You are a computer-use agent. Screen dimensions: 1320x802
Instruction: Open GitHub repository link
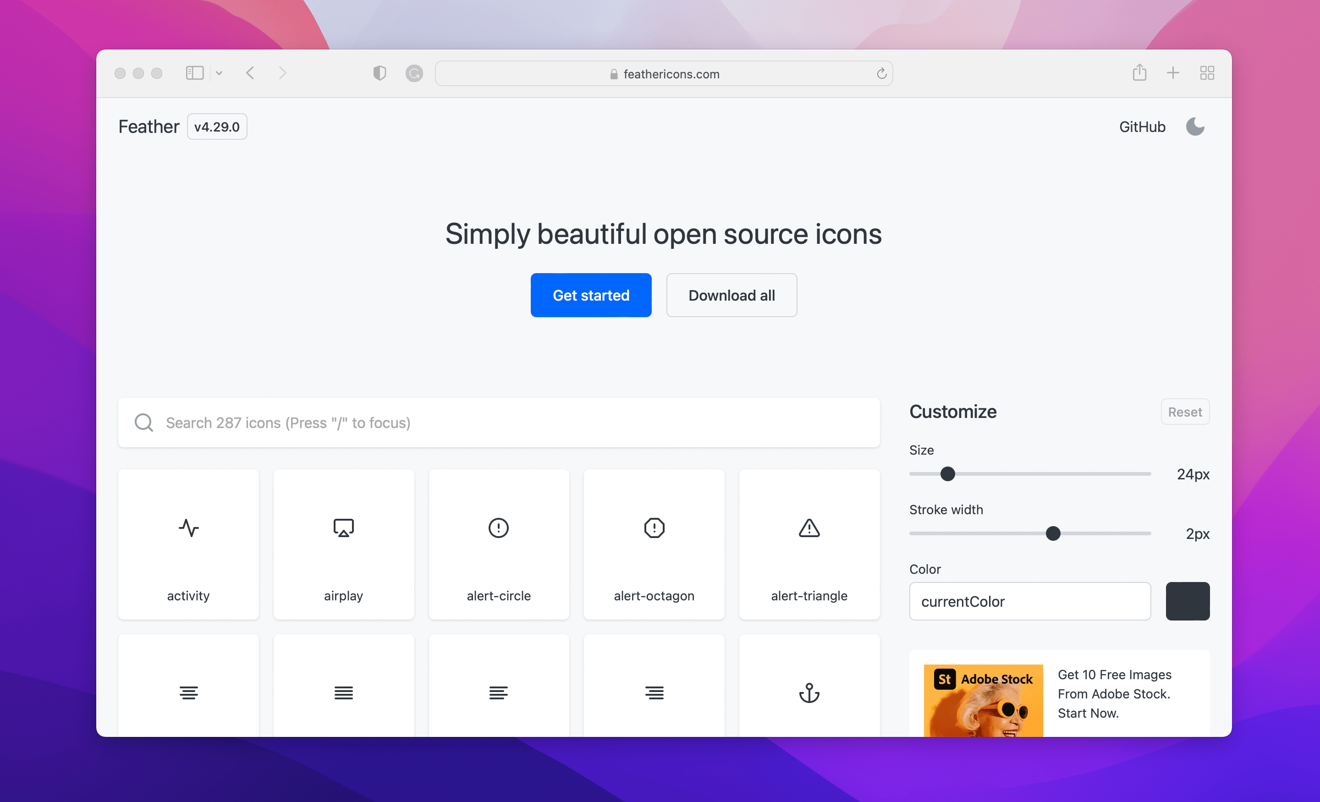[1141, 127]
